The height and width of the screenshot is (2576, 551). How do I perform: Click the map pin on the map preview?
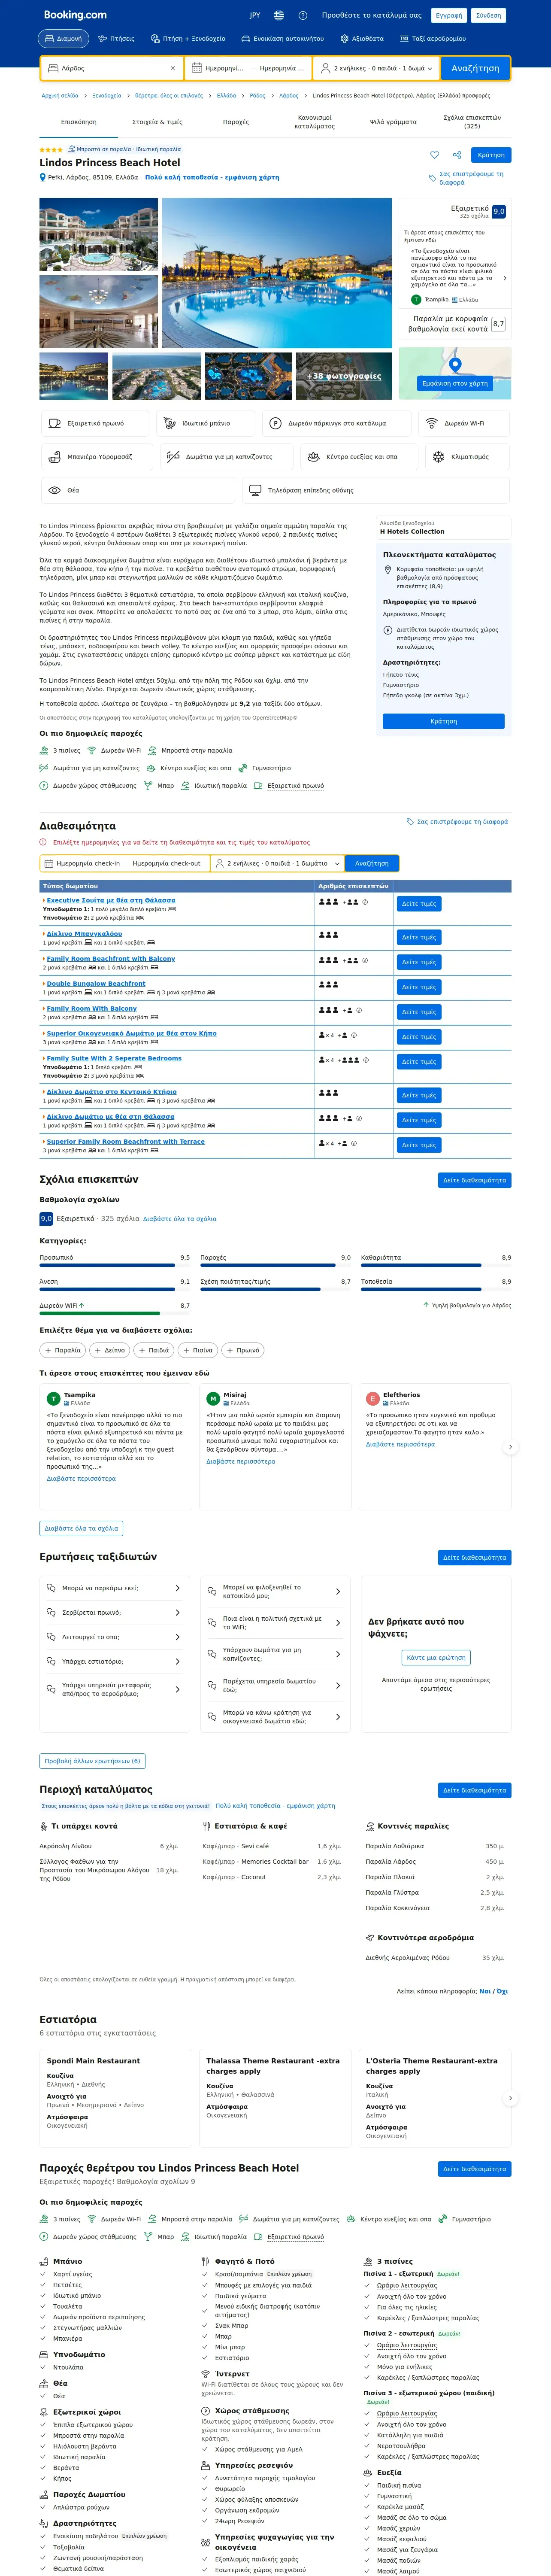pyautogui.click(x=455, y=365)
